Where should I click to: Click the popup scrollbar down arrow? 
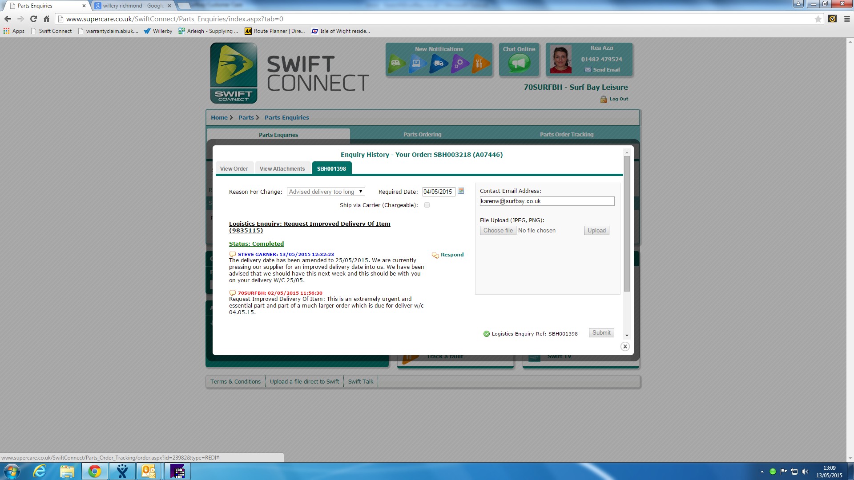pyautogui.click(x=627, y=336)
